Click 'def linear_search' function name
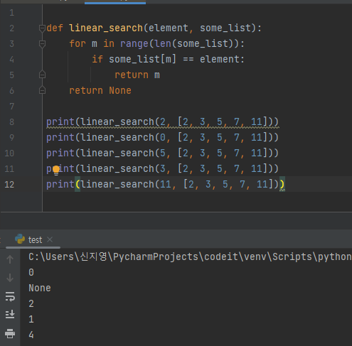 pyautogui.click(x=106, y=28)
